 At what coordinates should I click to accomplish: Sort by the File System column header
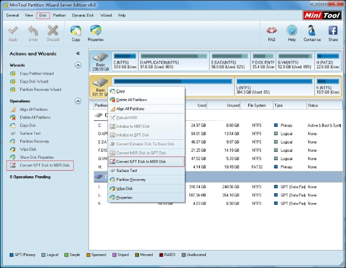[x=257, y=106]
